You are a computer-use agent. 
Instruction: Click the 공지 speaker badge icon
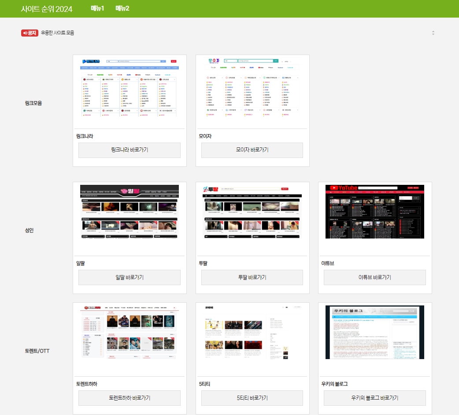tap(29, 33)
